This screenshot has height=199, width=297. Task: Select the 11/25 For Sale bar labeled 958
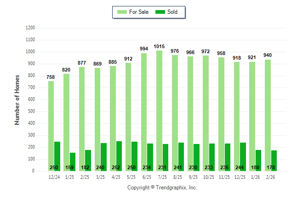(x=222, y=114)
